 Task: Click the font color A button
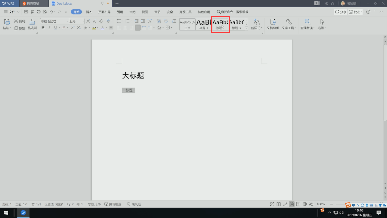click(x=102, y=28)
